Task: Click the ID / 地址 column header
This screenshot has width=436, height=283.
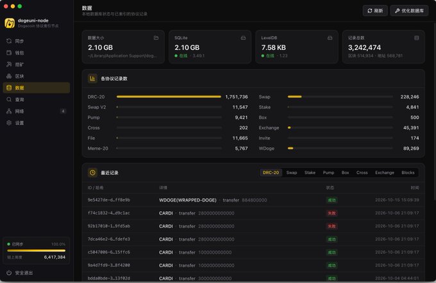Action: tap(96, 188)
